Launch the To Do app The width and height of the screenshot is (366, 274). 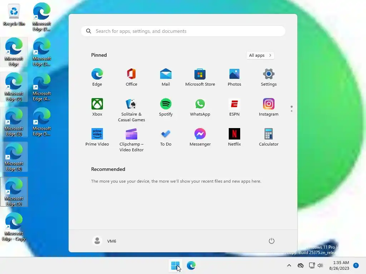[x=166, y=137]
